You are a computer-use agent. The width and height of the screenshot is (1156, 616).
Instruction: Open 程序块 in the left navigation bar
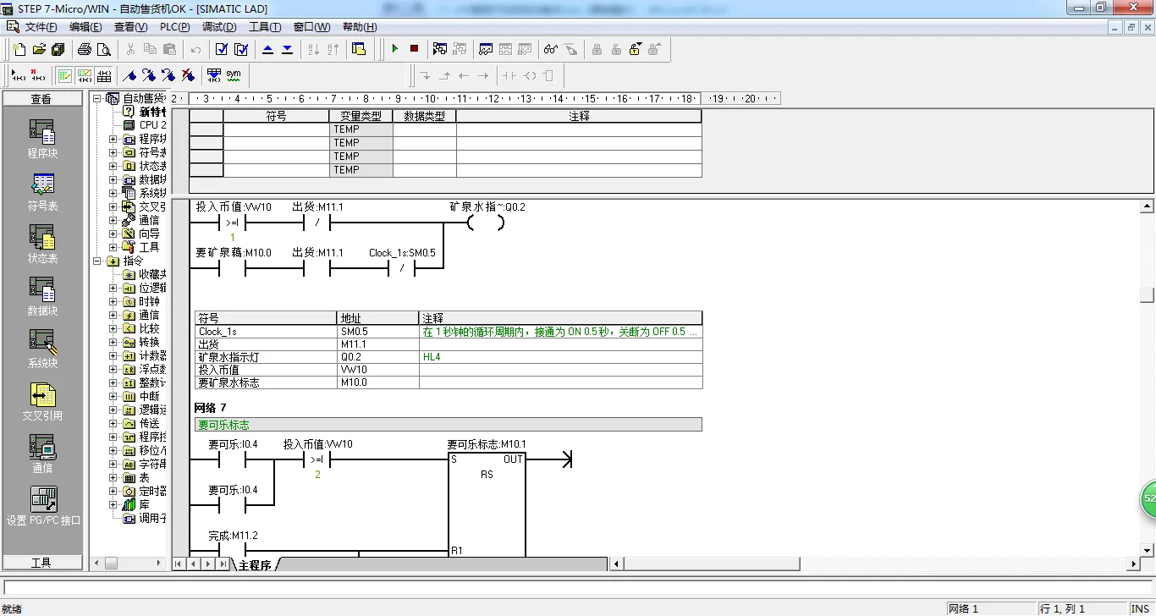(x=42, y=140)
